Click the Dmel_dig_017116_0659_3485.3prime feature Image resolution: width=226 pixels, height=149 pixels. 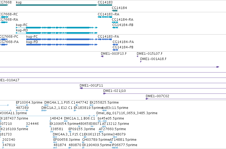coord(97,116)
